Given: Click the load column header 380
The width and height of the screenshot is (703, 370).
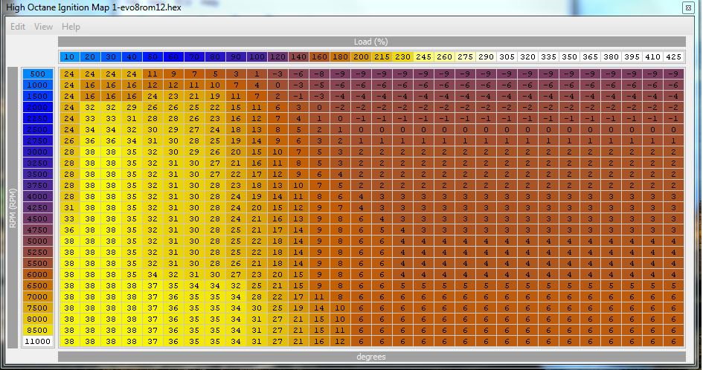Looking at the screenshot, I should coord(611,57).
